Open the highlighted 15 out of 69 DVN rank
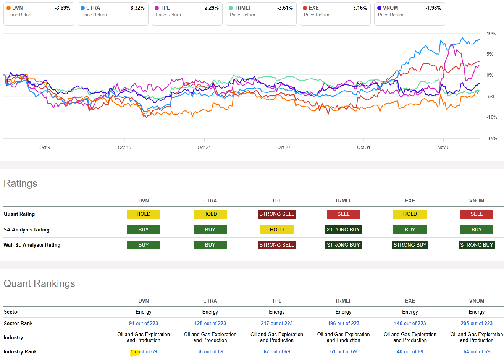The image size is (504, 361). (144, 351)
